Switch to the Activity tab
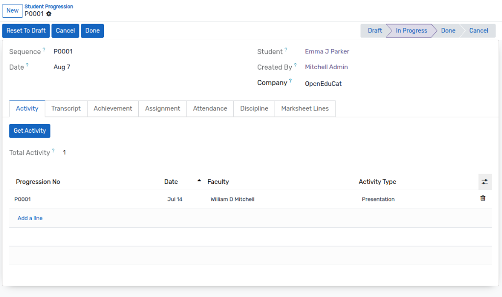The width and height of the screenshot is (502, 297). coord(27,108)
